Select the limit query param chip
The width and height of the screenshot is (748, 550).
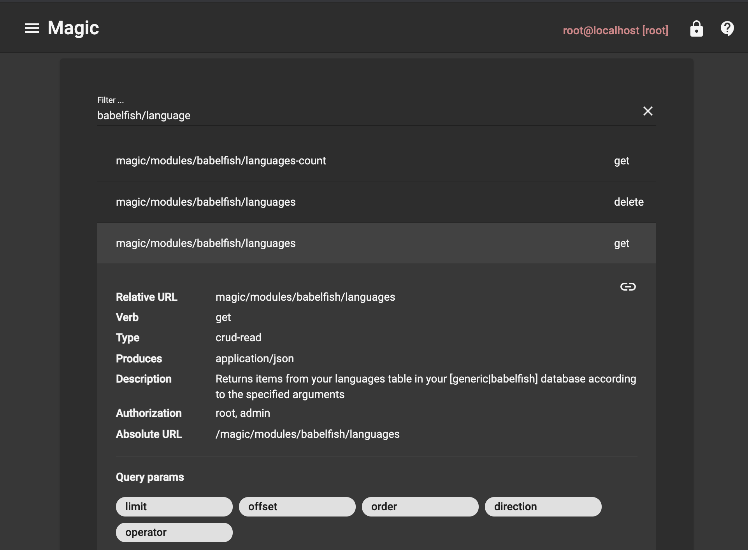click(174, 507)
